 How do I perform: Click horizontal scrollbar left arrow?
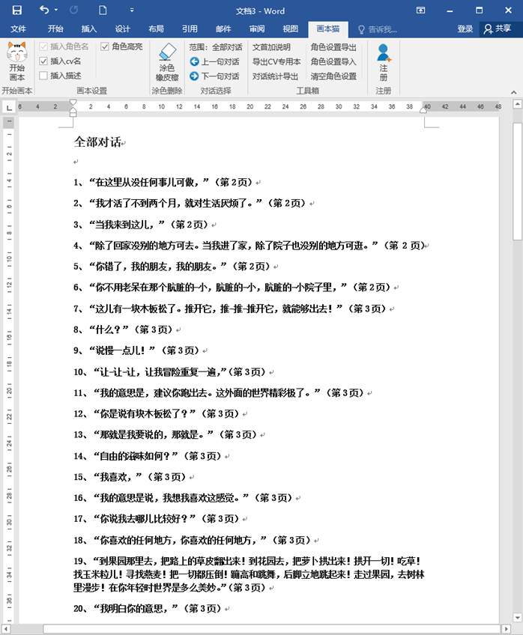(x=7, y=629)
